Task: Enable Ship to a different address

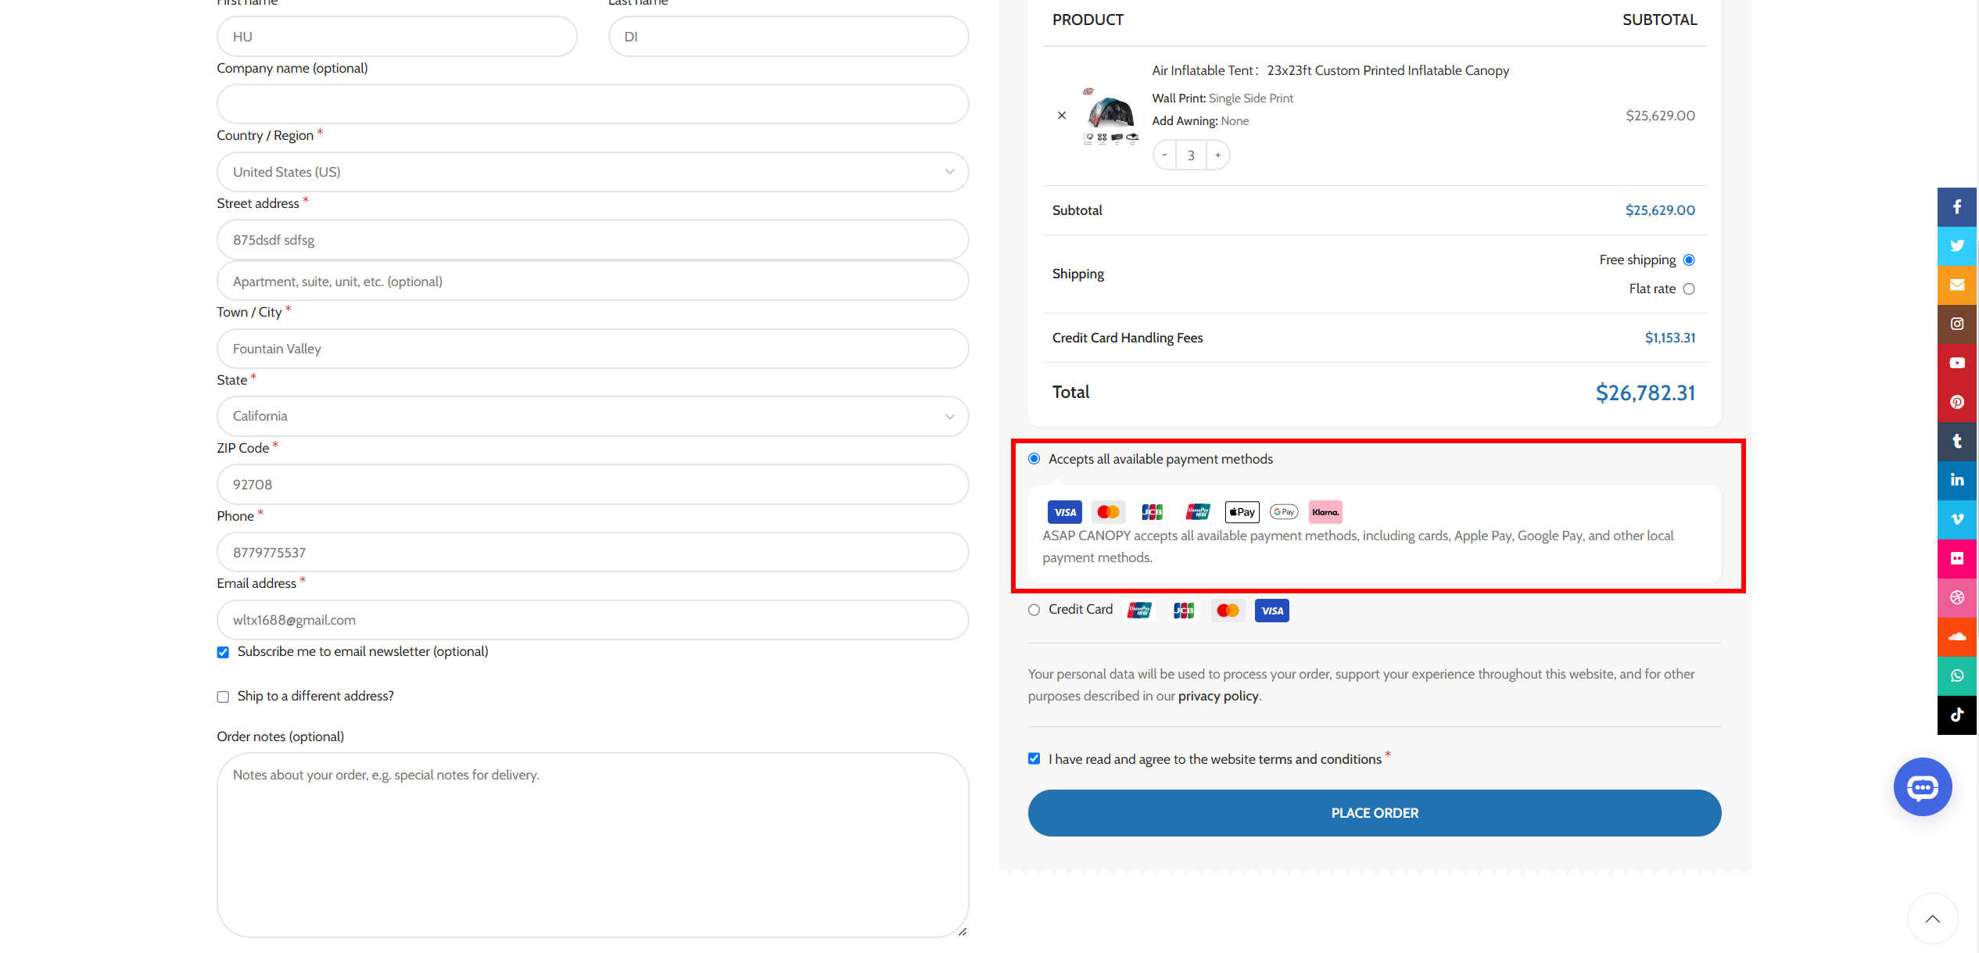Action: pyautogui.click(x=223, y=697)
